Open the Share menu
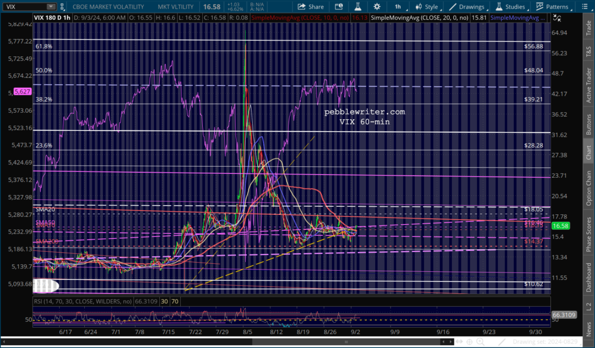This screenshot has height=348, width=595. pos(310,6)
